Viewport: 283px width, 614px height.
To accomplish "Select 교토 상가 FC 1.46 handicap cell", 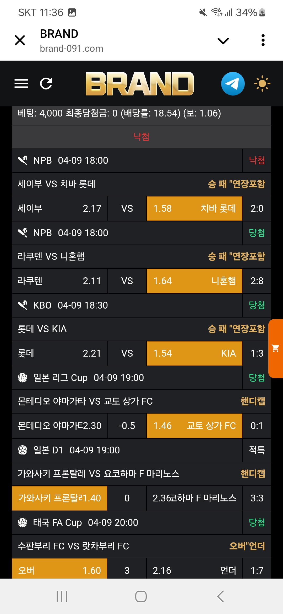I will pyautogui.click(x=194, y=426).
